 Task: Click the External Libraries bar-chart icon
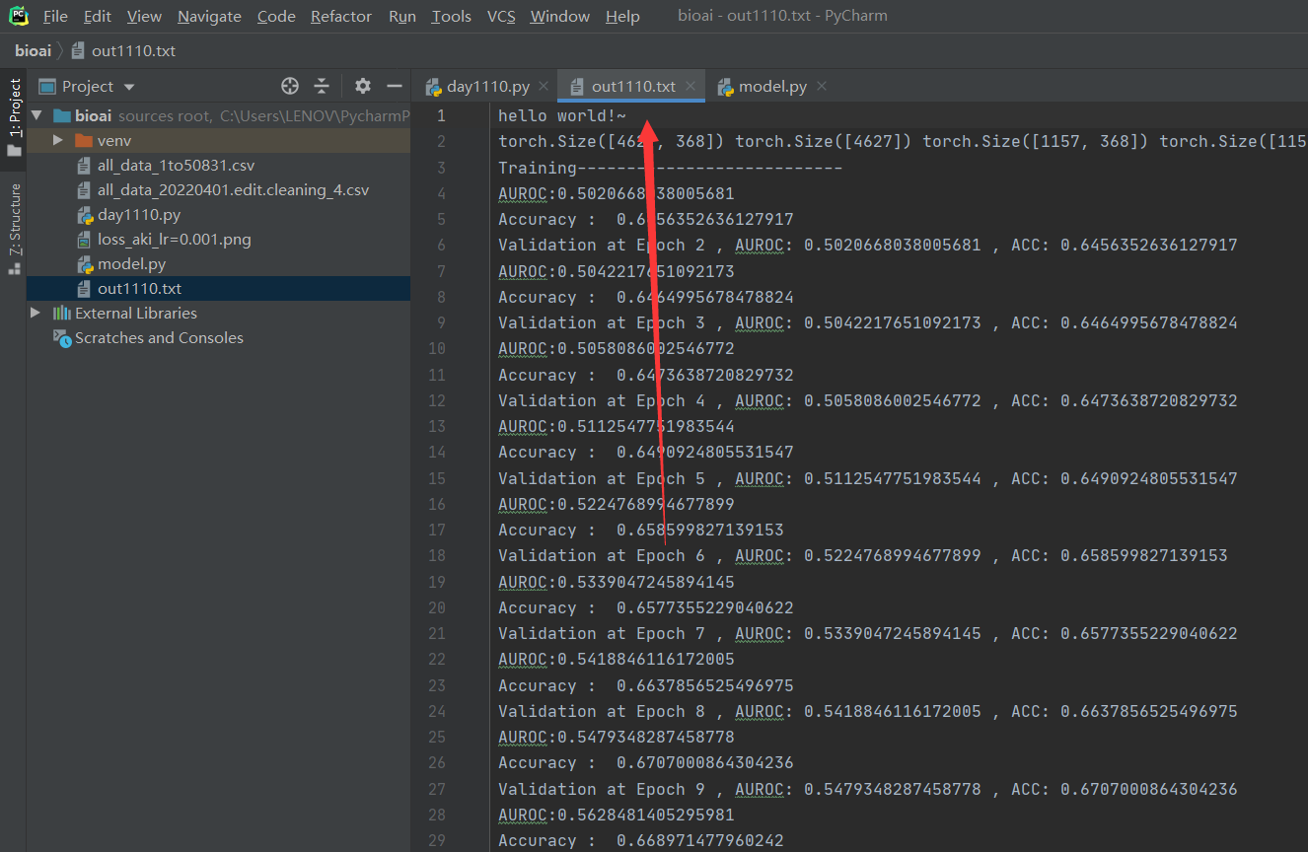click(62, 313)
